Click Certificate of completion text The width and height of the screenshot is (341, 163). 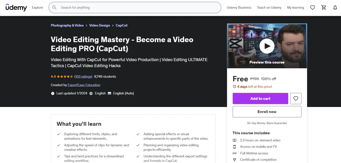[x=258, y=160]
